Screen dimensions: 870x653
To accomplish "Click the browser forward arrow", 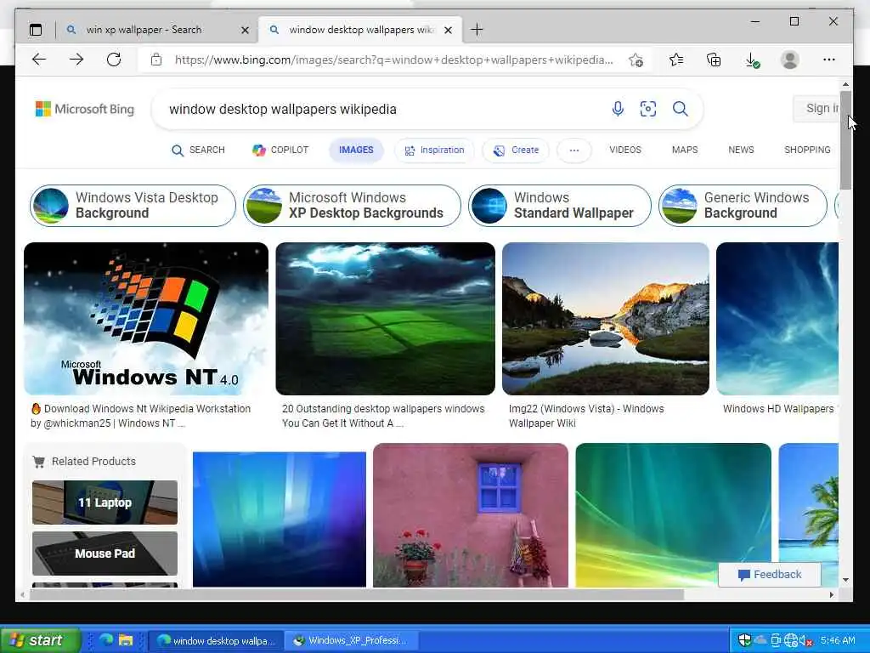I will coord(76,60).
